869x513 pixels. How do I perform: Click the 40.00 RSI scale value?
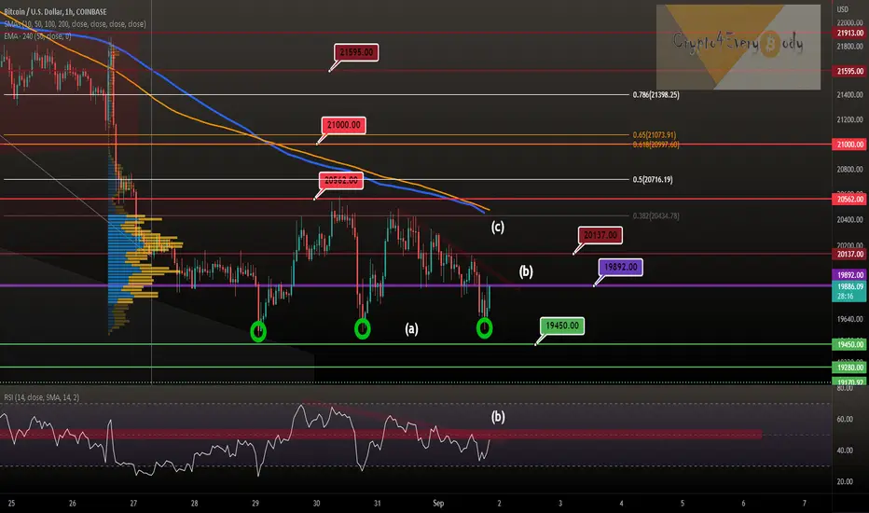pos(845,451)
